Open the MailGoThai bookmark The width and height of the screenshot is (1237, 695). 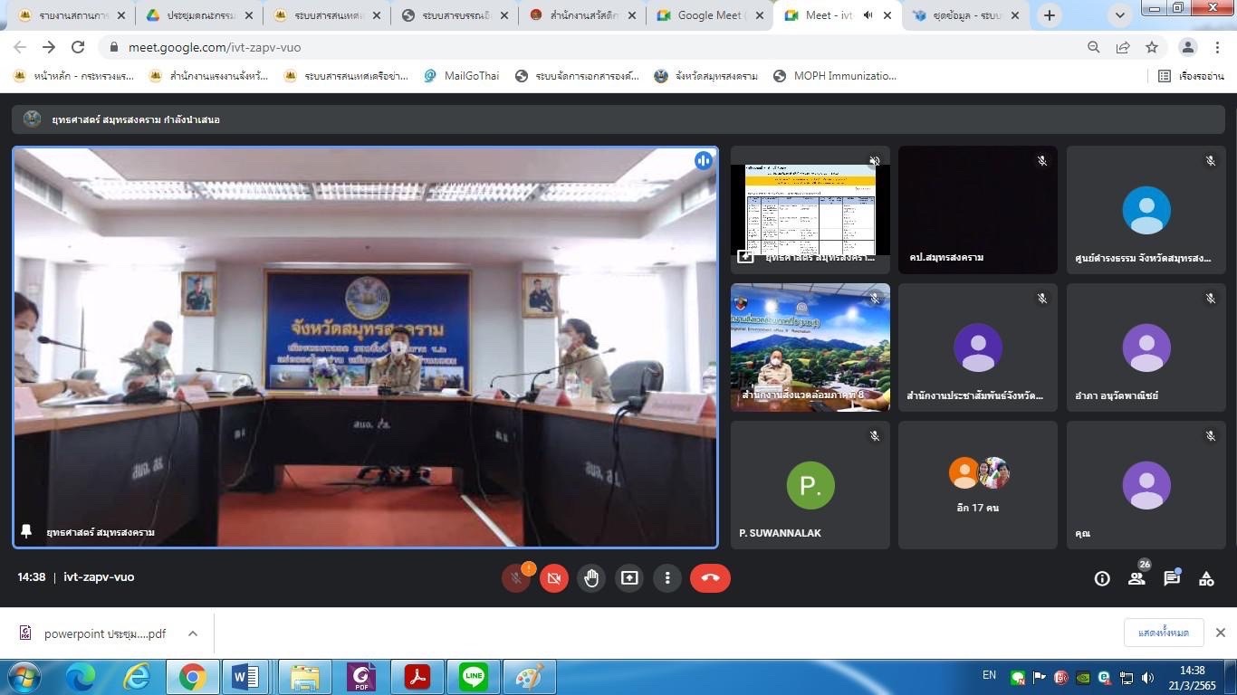pyautogui.click(x=461, y=76)
